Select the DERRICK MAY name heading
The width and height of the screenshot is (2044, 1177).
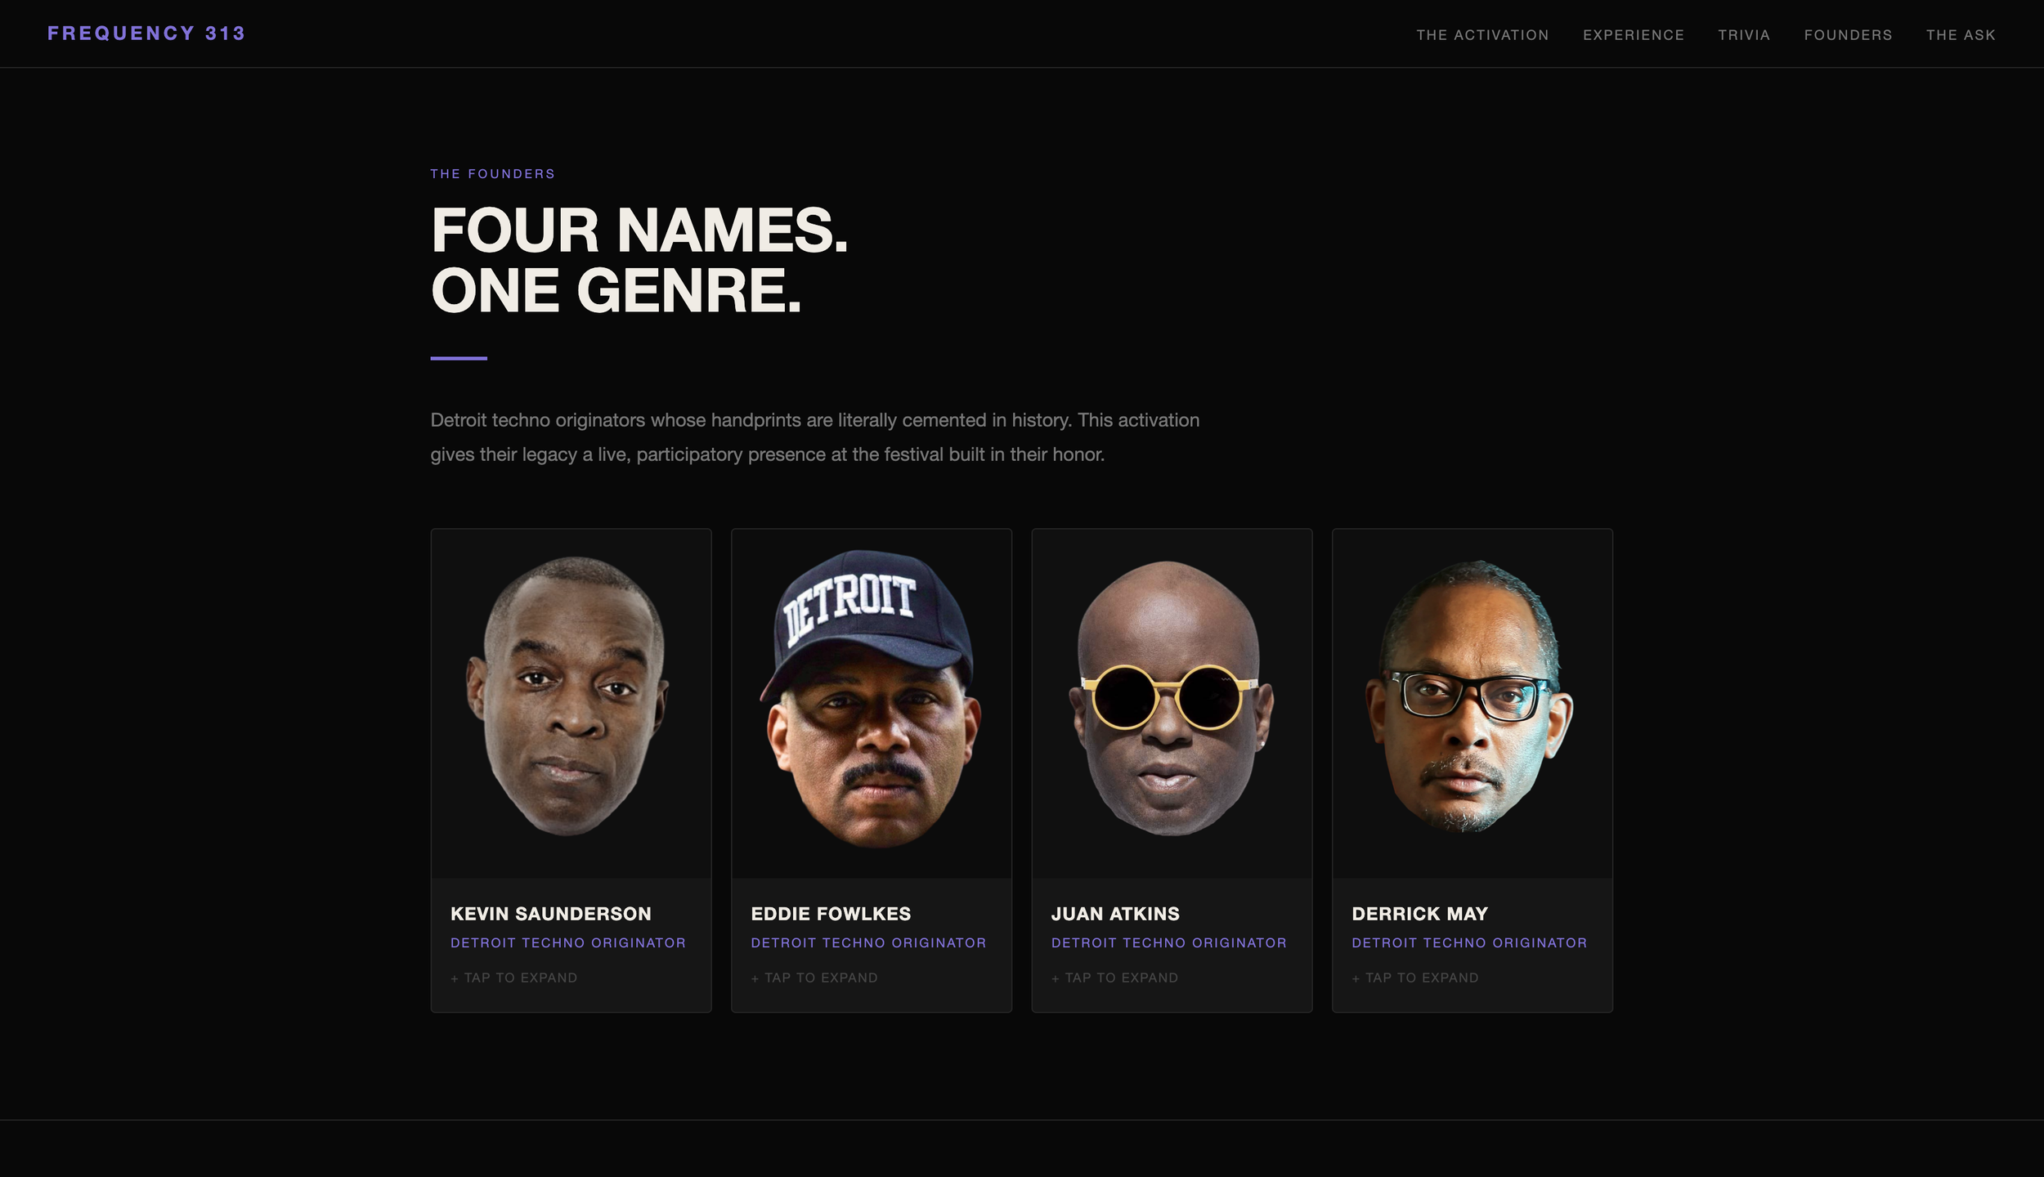[1419, 914]
